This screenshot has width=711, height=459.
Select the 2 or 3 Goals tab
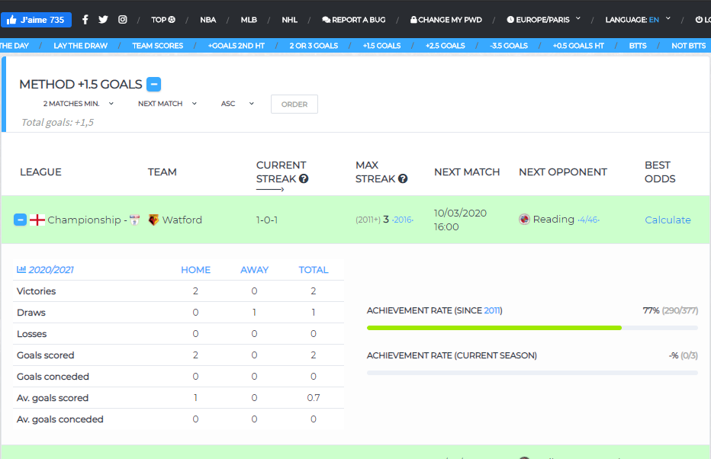tap(314, 46)
